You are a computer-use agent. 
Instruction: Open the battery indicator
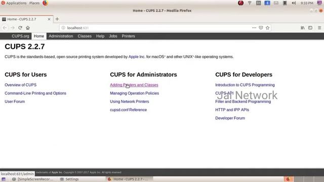coord(285,3)
